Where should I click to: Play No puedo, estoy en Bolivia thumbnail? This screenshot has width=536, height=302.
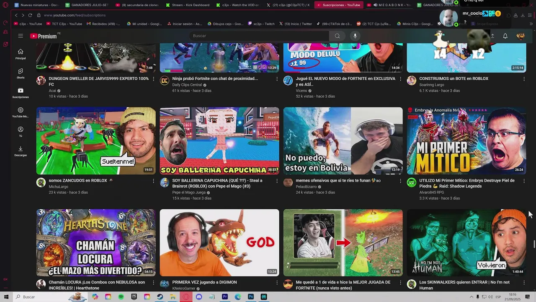point(343,141)
